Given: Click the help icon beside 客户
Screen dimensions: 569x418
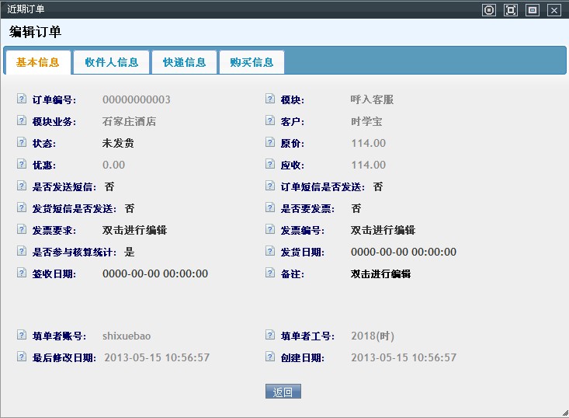Looking at the screenshot, I should point(270,121).
